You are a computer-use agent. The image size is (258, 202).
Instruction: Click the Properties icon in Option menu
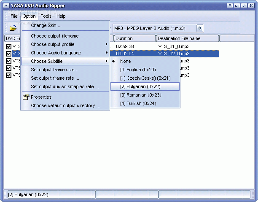click(x=26, y=97)
